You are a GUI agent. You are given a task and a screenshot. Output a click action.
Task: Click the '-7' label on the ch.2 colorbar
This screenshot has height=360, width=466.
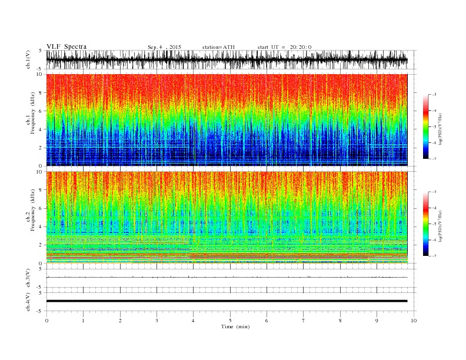tap(433, 256)
